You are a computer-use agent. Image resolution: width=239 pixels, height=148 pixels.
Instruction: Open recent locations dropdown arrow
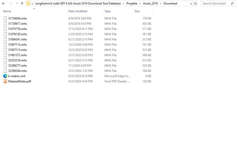click(x=17, y=3)
